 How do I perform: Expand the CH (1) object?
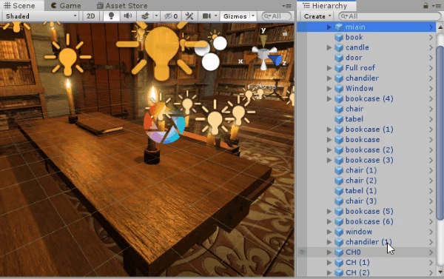(329, 262)
